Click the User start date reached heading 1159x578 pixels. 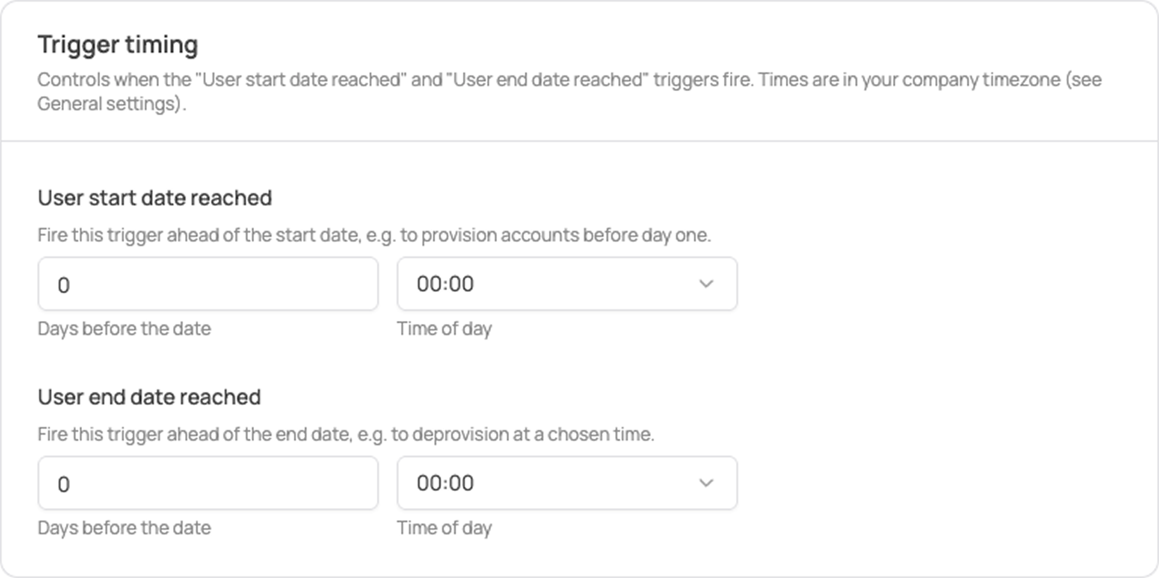[x=155, y=198]
